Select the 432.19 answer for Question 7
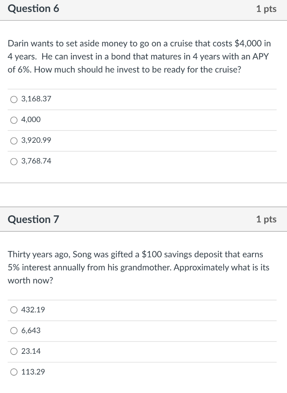287x393 pixels. (13, 310)
